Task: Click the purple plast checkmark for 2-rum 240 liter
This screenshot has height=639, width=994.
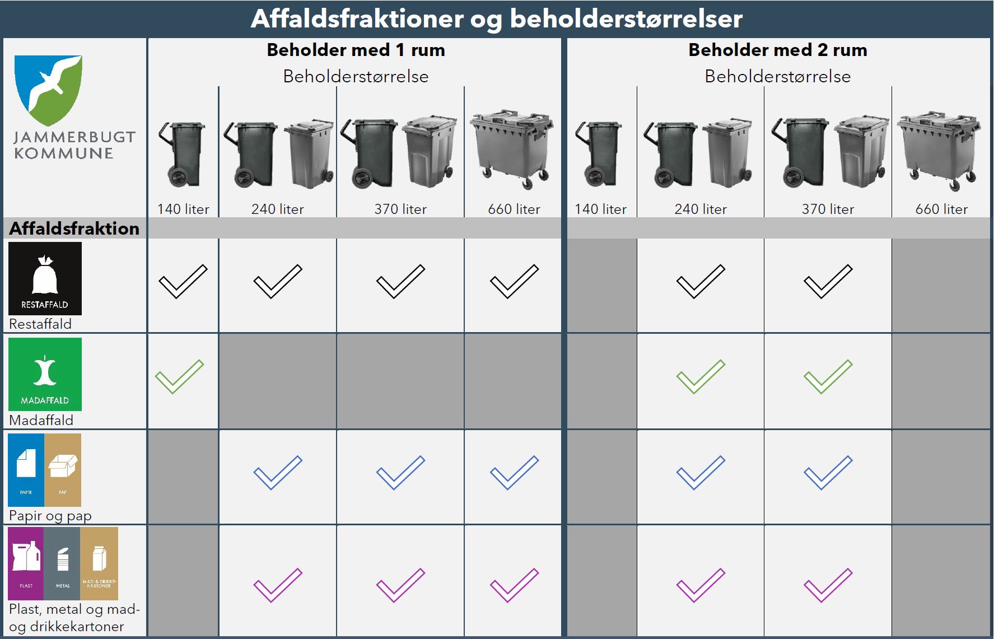Action: (x=701, y=585)
